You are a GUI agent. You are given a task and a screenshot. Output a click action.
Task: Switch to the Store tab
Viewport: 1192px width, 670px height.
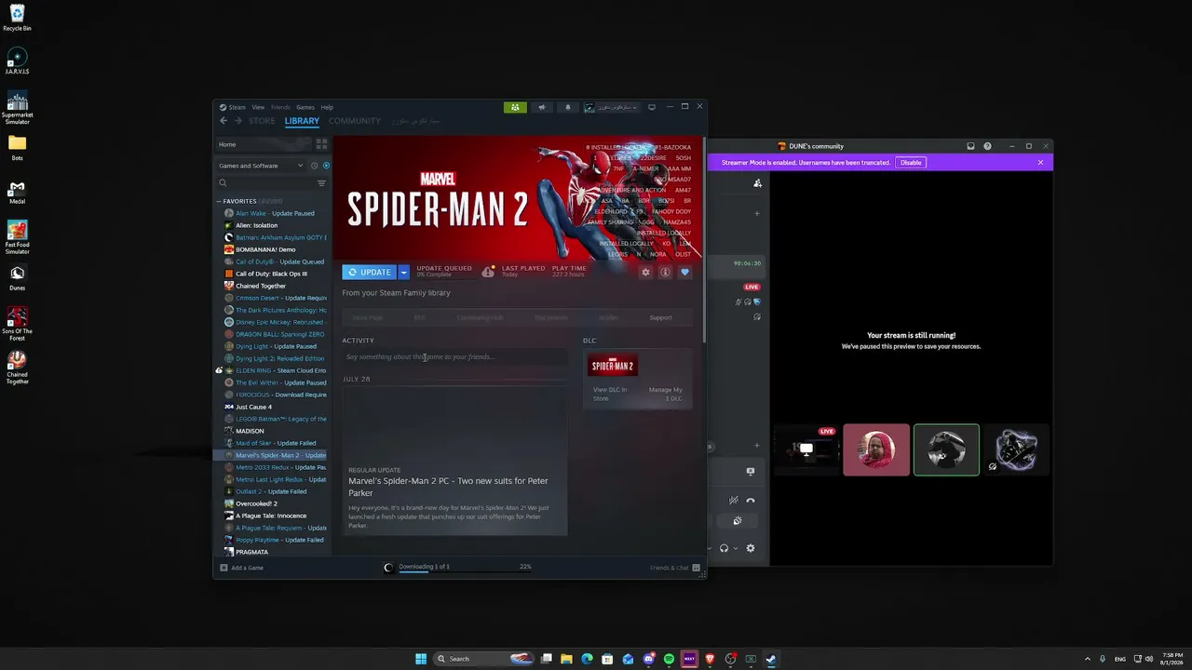[x=262, y=121]
